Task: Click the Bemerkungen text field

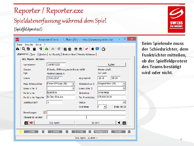Action: pyautogui.click(x=86, y=112)
